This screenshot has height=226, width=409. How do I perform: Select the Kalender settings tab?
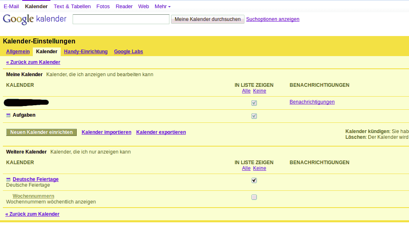(47, 52)
